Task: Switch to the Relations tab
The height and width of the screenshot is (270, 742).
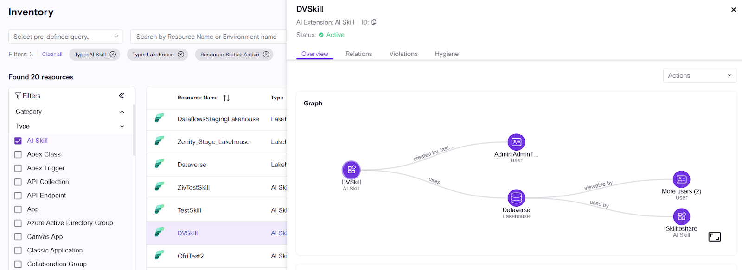Action: pyautogui.click(x=358, y=54)
